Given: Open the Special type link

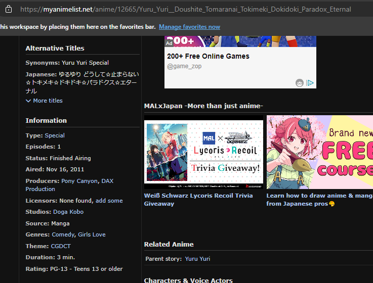Looking at the screenshot, I should pos(55,135).
